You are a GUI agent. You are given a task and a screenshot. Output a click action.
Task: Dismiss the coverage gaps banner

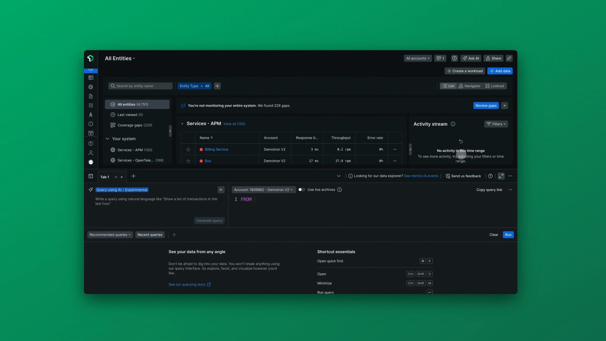505,105
